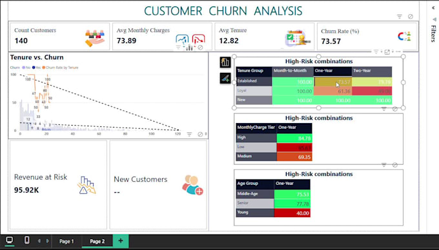439x250 pixels.
Task: Go to previous page arrow in page bar
Action: (x=39, y=241)
